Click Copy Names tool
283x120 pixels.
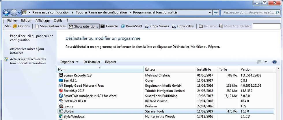click(157, 26)
